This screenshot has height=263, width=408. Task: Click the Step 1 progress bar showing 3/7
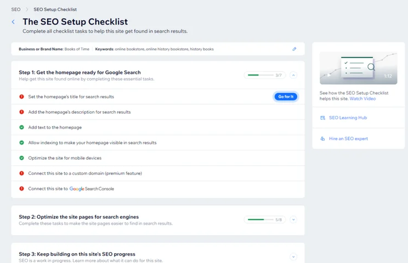265,75
